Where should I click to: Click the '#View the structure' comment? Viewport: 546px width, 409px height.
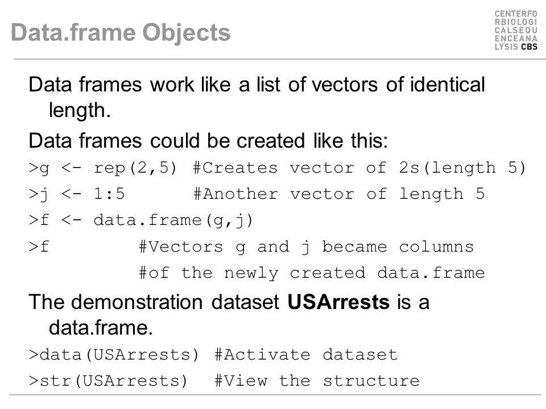[317, 381]
